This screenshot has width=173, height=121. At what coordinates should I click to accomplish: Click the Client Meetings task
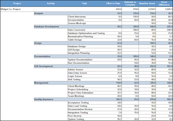[76, 86]
